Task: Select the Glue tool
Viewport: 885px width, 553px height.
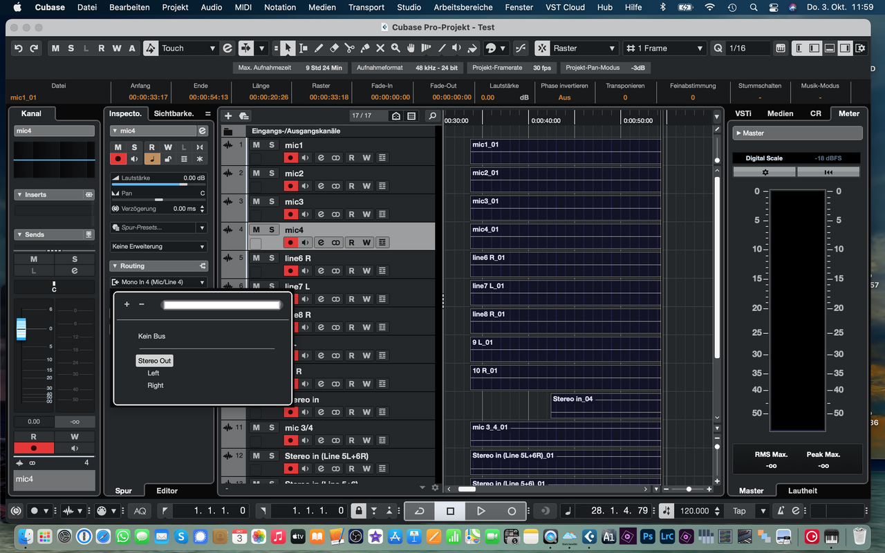Action: click(x=364, y=48)
